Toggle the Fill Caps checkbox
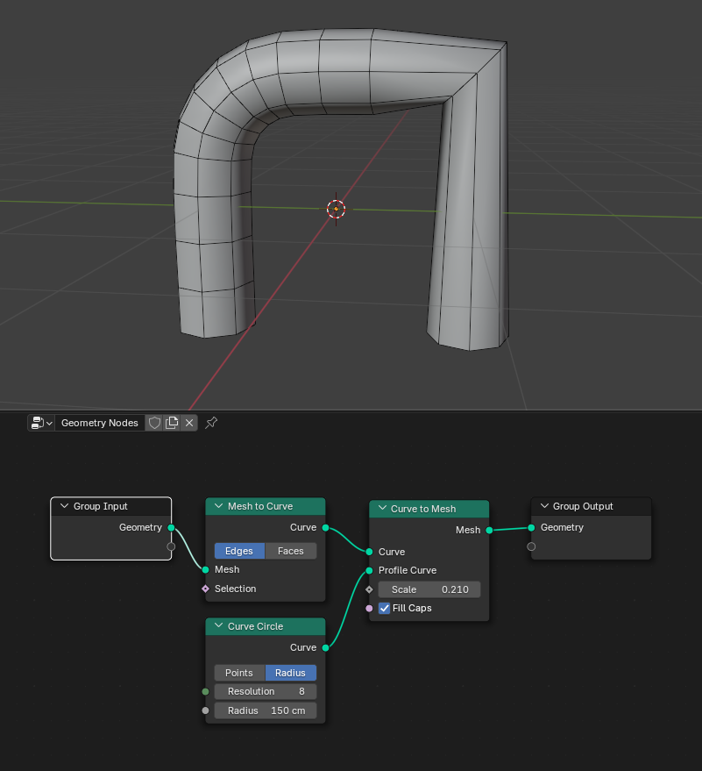This screenshot has width=702, height=771. [x=384, y=608]
